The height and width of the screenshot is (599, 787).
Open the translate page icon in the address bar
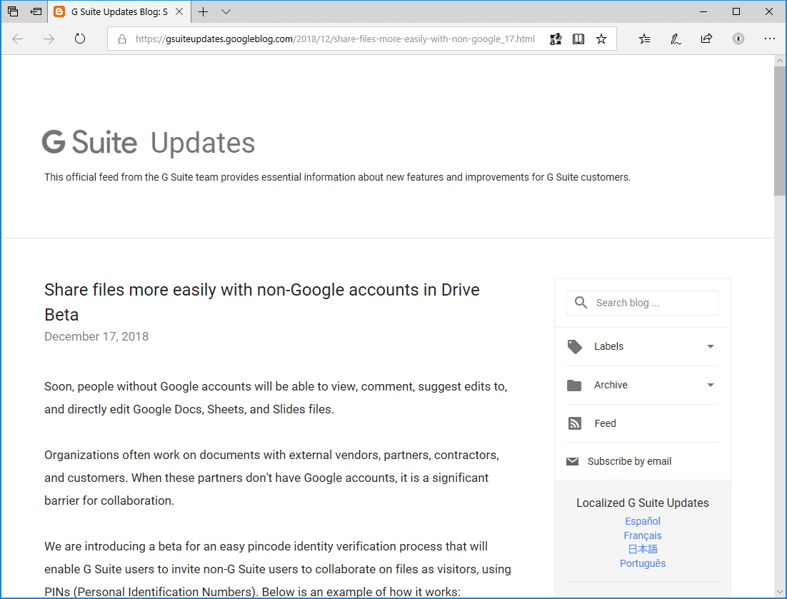pyautogui.click(x=556, y=39)
